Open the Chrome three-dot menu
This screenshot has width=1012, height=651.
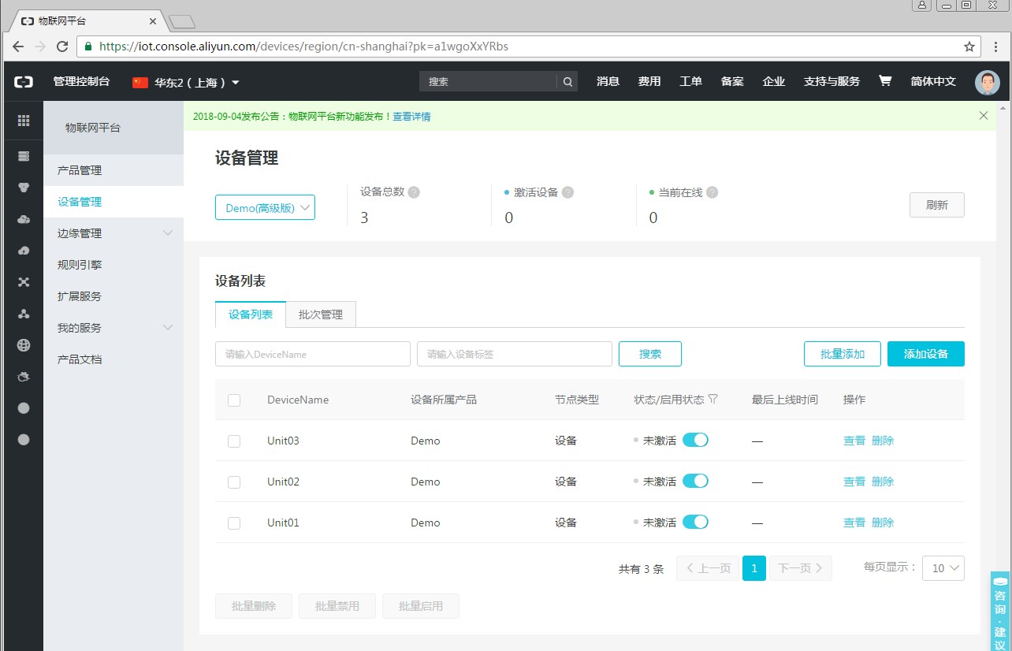(x=996, y=46)
